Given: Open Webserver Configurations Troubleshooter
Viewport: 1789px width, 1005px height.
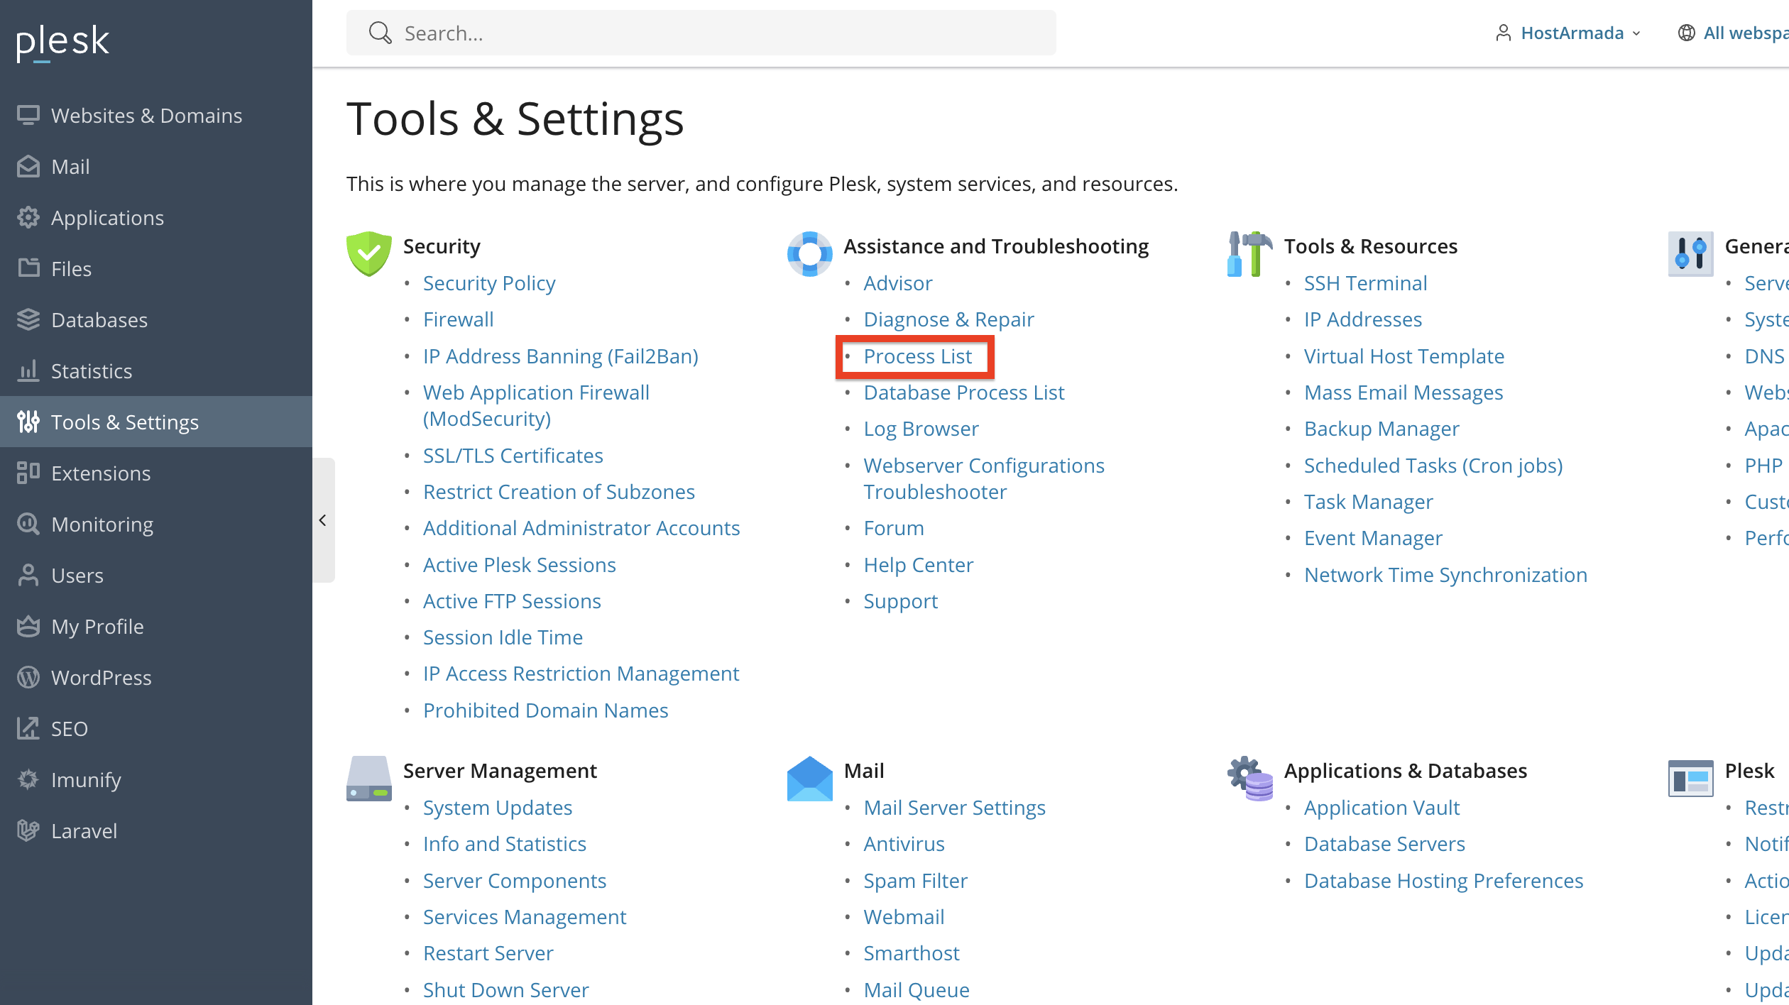Looking at the screenshot, I should point(984,478).
